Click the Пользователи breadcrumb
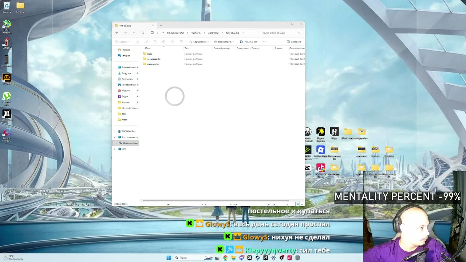This screenshot has height=262, width=466. tap(175, 33)
